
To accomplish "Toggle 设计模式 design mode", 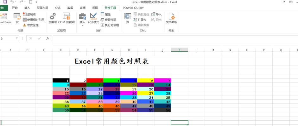I will [x=93, y=18].
